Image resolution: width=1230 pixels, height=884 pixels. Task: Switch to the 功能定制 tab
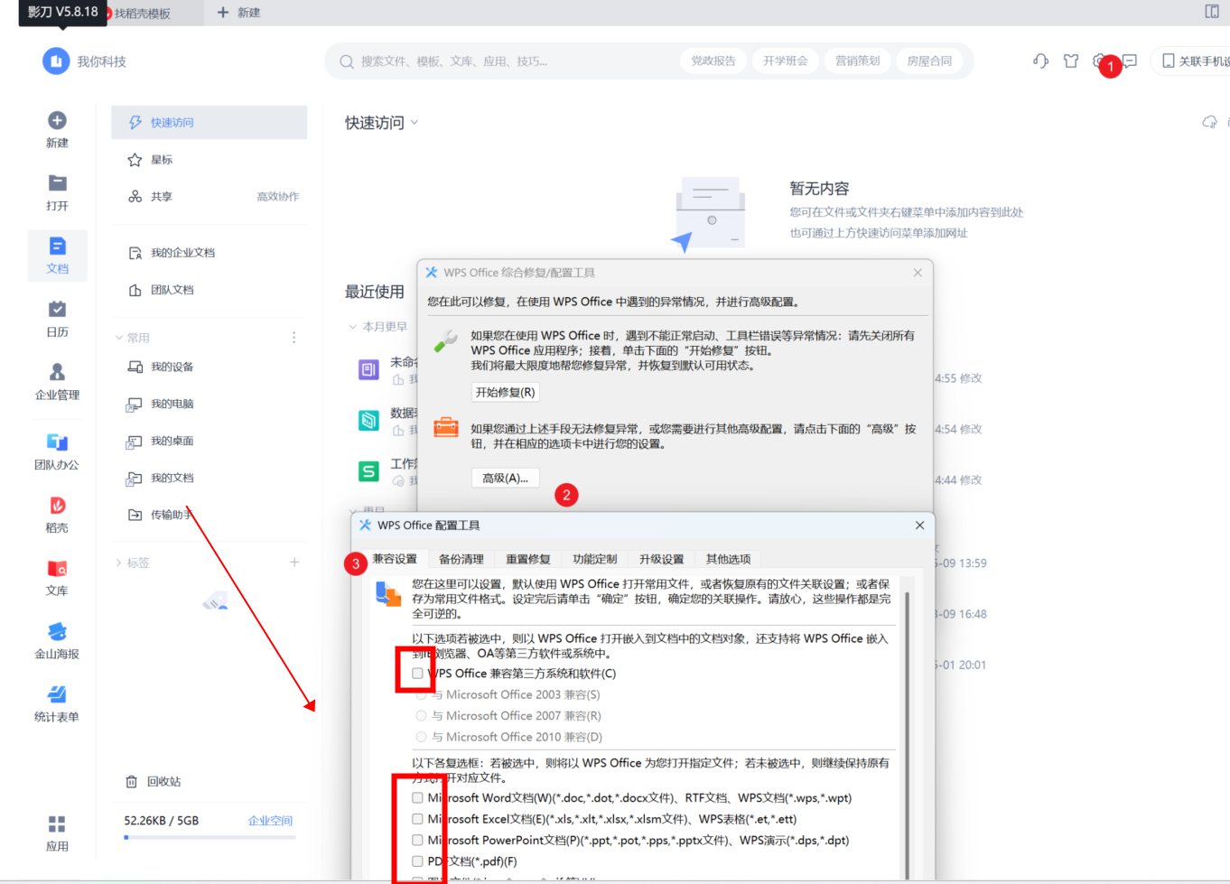click(x=595, y=559)
